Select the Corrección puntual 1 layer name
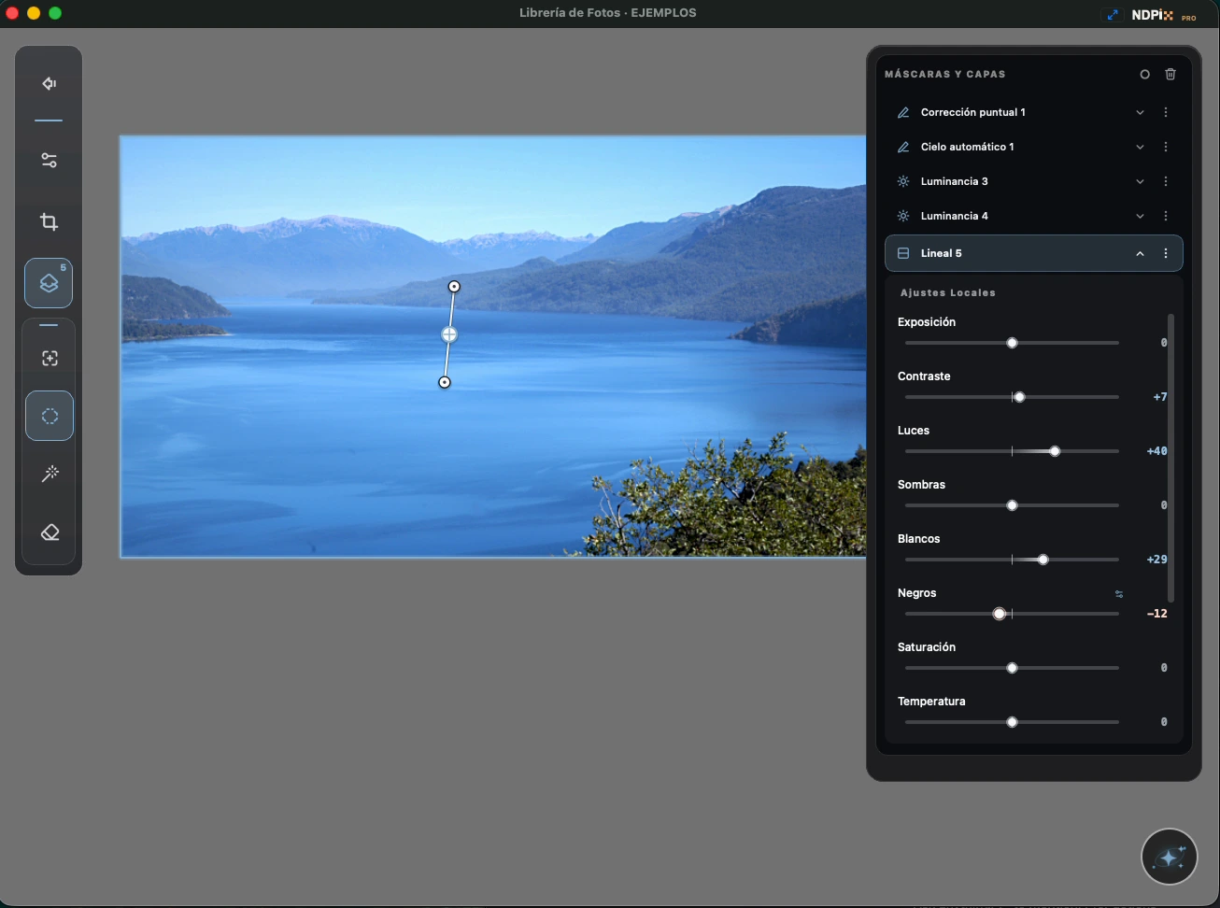Screen dimensions: 1220x908 click(x=972, y=112)
